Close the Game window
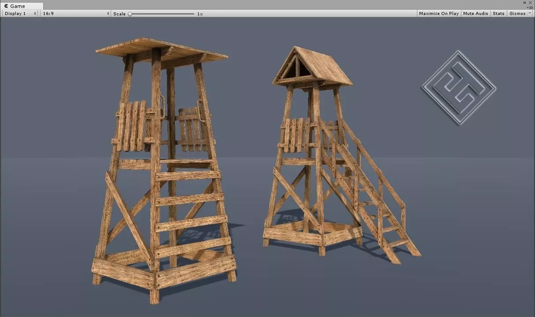The image size is (535, 317). coord(530,3)
